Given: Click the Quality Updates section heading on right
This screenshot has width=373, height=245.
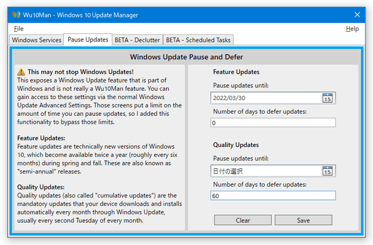Looking at the screenshot, I should pyautogui.click(x=236, y=145).
